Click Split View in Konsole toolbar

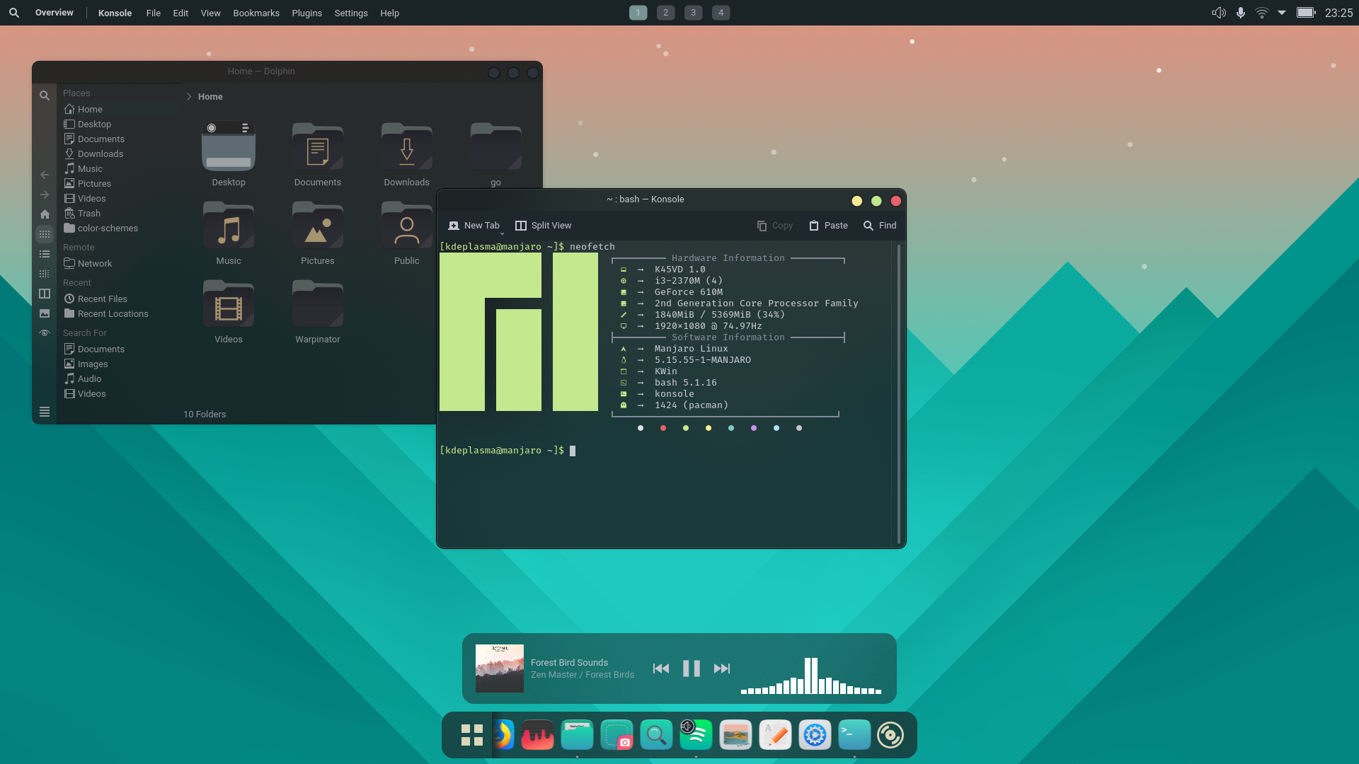543,226
